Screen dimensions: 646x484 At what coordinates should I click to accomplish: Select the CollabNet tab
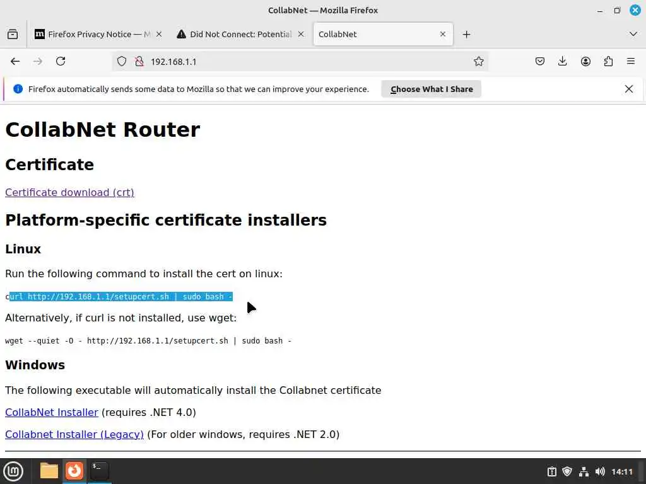(383, 34)
